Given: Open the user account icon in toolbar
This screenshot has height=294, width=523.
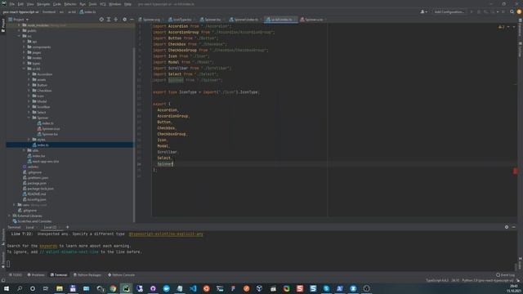Looking at the screenshot, I should coord(423,11).
